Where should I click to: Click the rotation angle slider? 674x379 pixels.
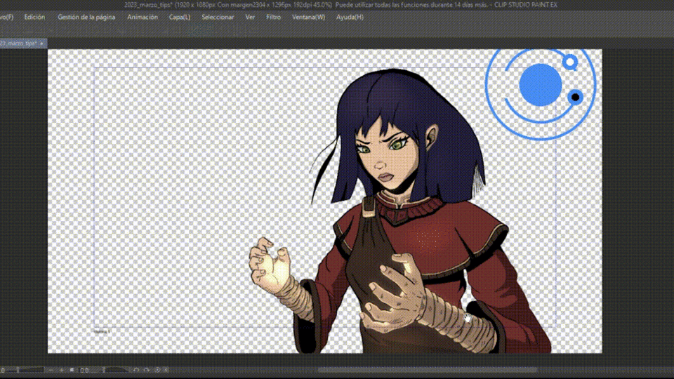click(x=116, y=370)
